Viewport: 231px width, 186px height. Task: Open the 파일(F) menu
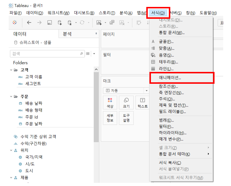[x=16, y=13]
